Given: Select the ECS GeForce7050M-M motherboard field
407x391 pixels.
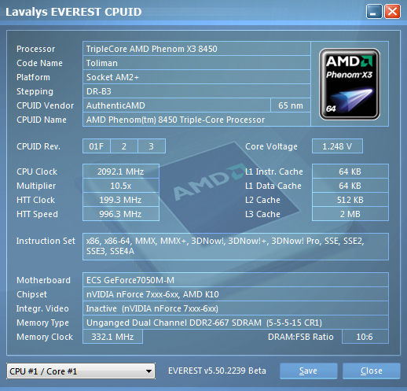Looking at the screenshot, I should [236, 280].
